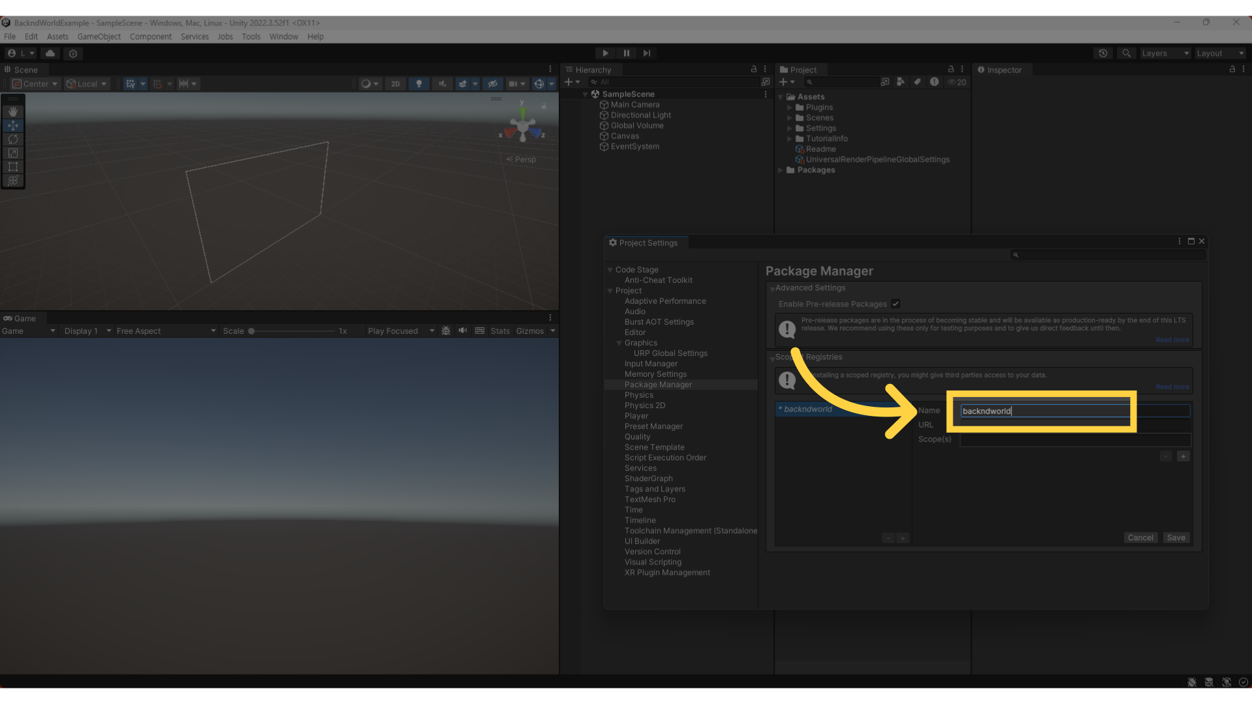Image resolution: width=1252 pixels, height=704 pixels.
Task: Select the Scene tab in view panel
Action: [x=23, y=68]
